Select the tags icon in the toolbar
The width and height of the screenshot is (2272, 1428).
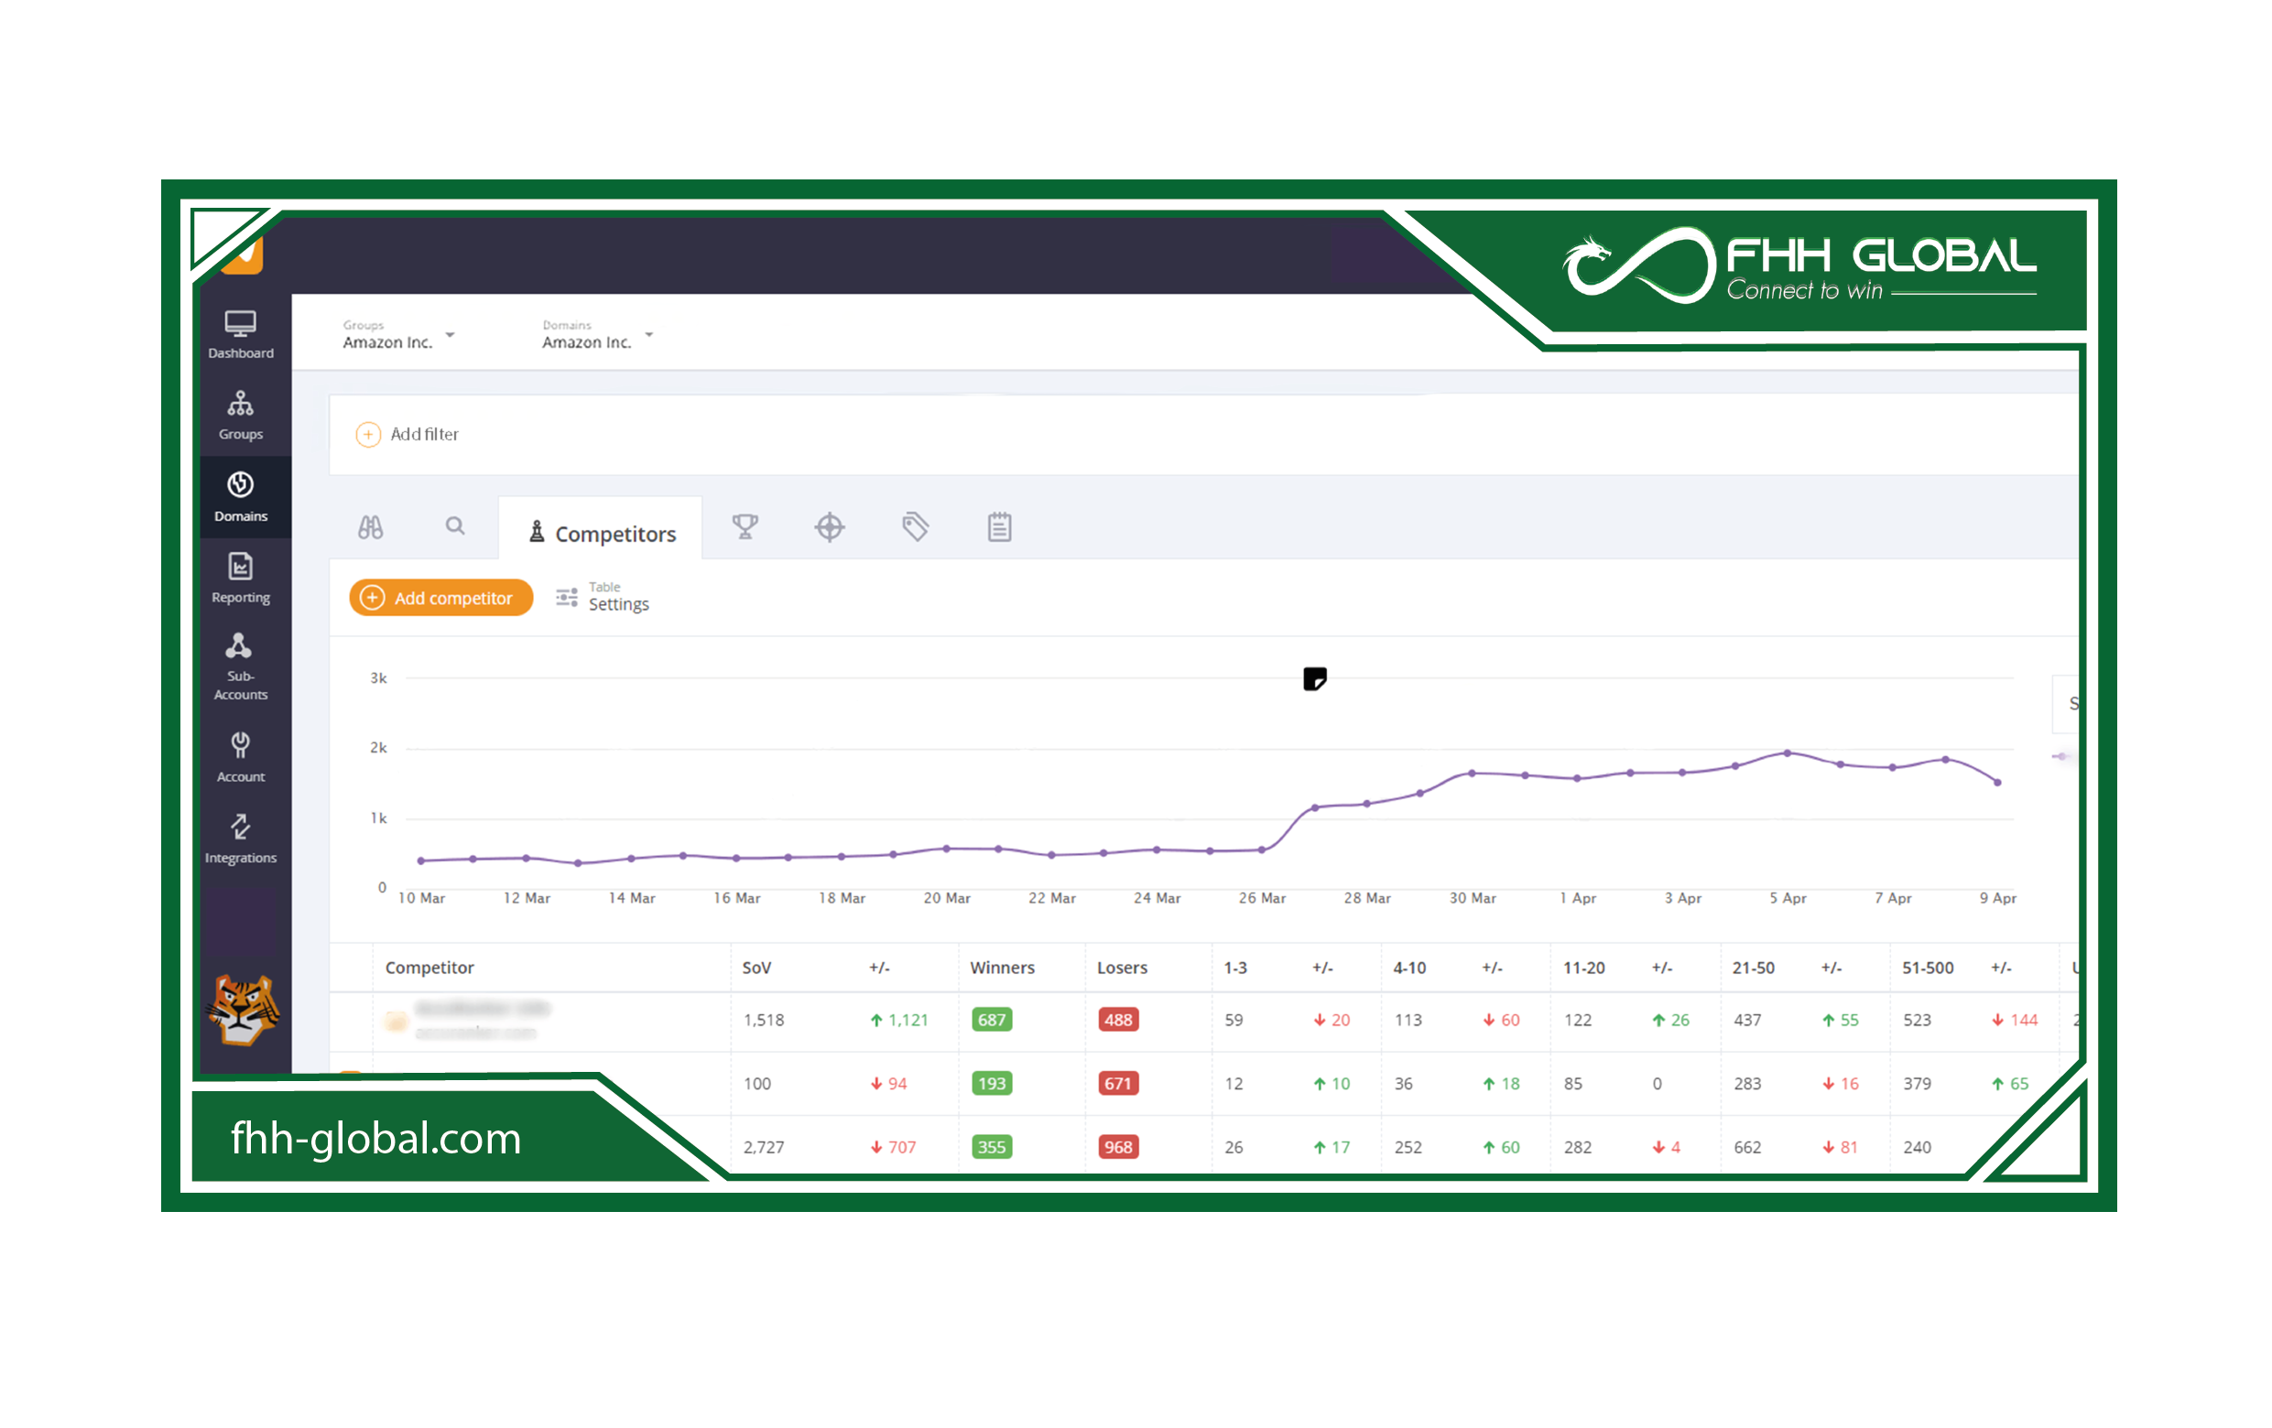click(913, 527)
